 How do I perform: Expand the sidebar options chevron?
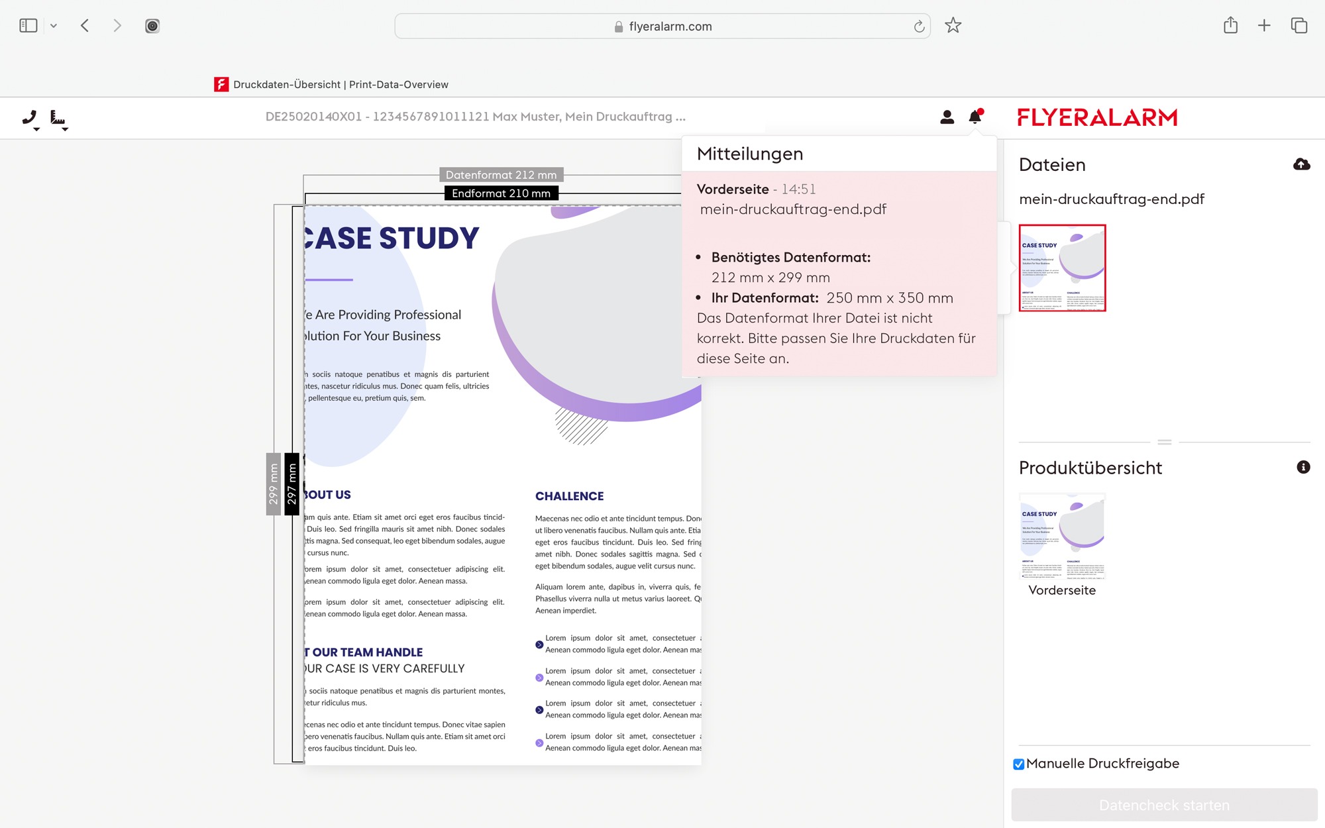54,26
